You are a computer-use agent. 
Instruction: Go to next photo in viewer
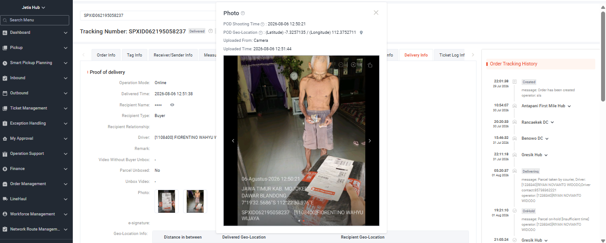[369, 141]
